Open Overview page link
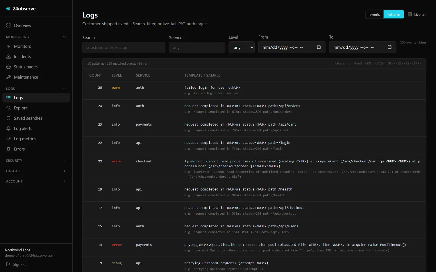Image resolution: width=436 pixels, height=272 pixels. coord(36,26)
